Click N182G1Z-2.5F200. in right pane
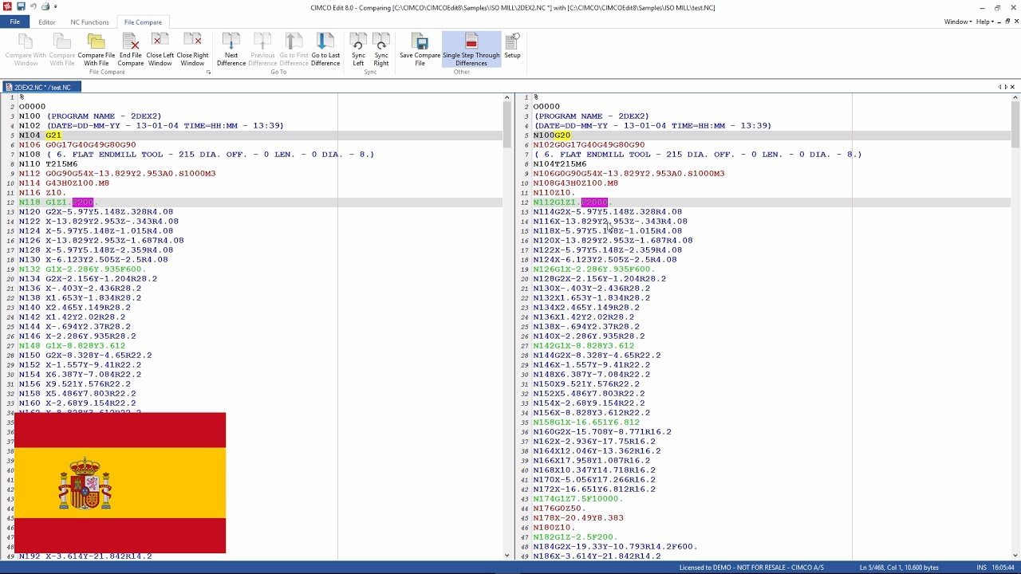 [x=575, y=537]
